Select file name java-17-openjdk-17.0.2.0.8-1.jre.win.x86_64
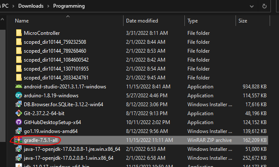279x167 pixels. [72, 149]
